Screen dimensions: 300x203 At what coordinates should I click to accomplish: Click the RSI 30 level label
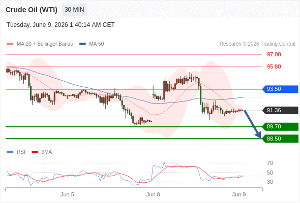click(x=270, y=182)
